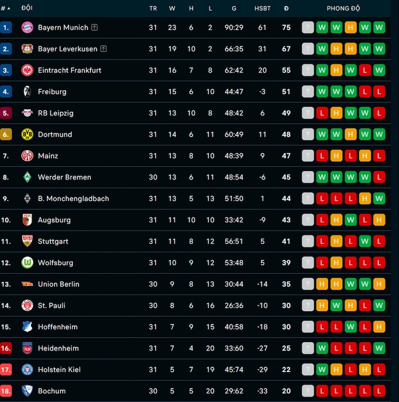This screenshot has width=399, height=402.
Task: Click Bayern Munich's upcoming match question badge
Action: pyautogui.click(x=308, y=27)
